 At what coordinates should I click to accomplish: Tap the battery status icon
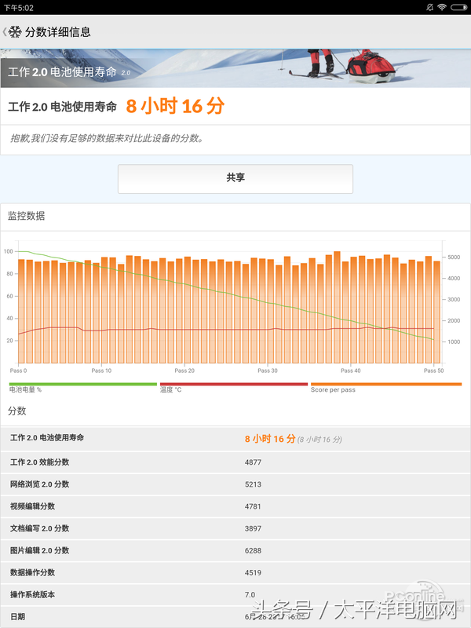(458, 7)
